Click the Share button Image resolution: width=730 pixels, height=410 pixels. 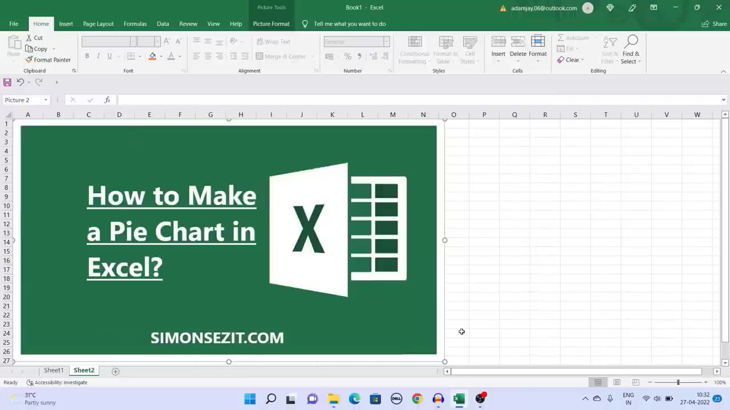pyautogui.click(x=714, y=24)
